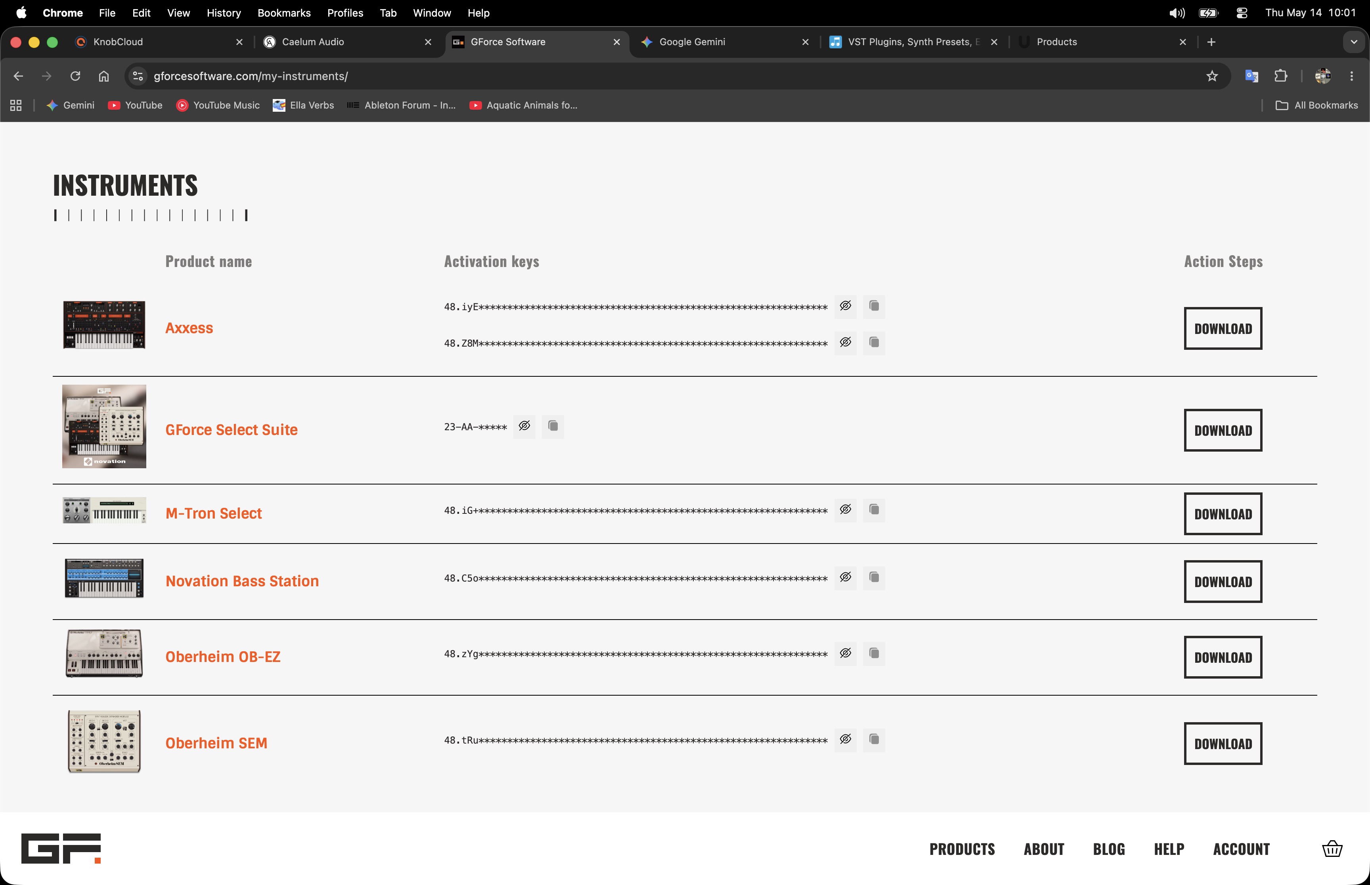This screenshot has height=885, width=1370.
Task: Open the History menu in menu bar
Action: (224, 13)
